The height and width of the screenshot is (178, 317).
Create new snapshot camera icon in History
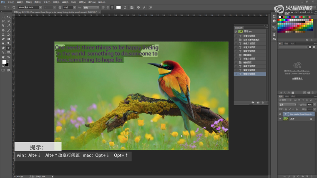click(258, 102)
